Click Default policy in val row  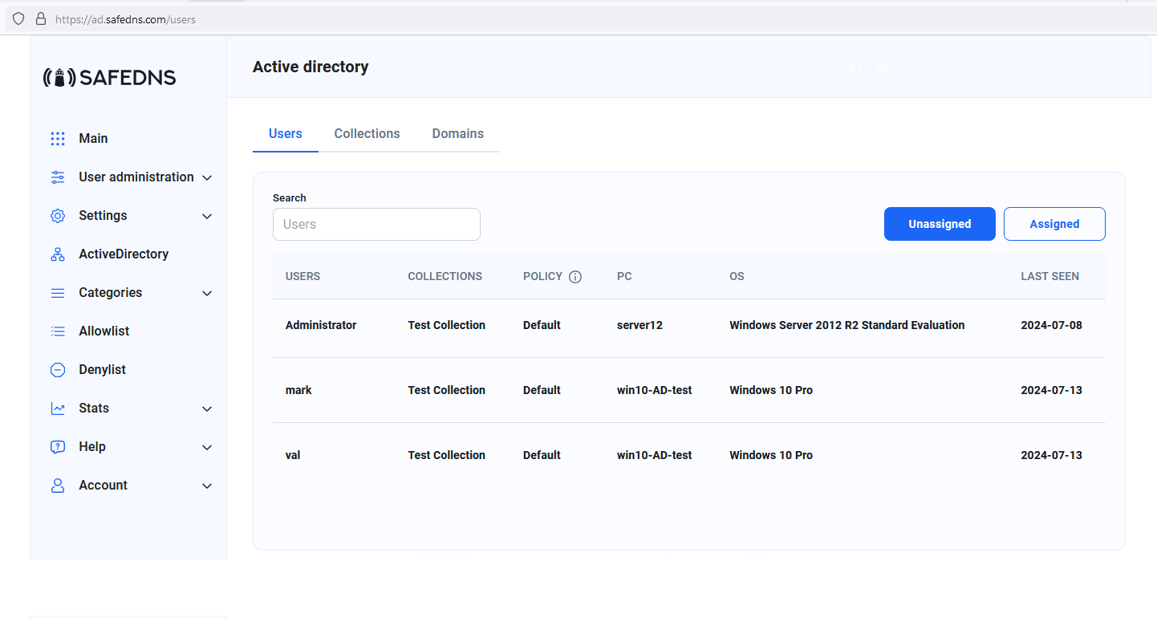point(542,455)
